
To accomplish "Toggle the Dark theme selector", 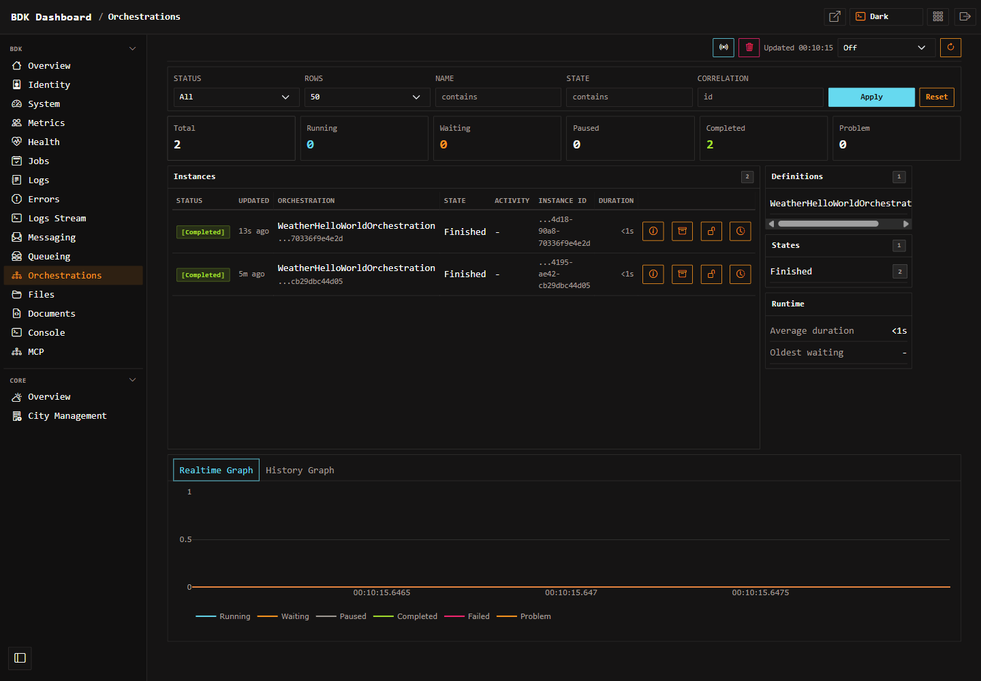I will pos(886,16).
